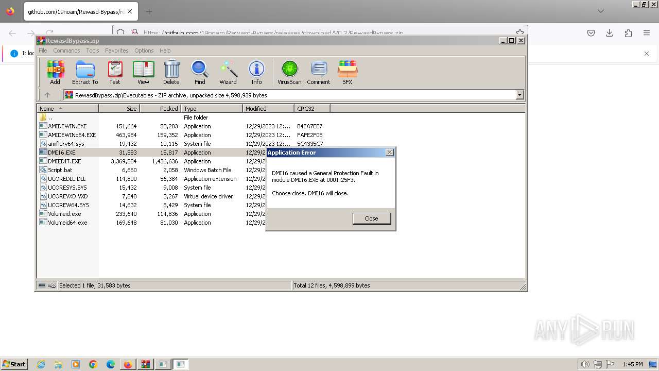Open Firefox Extensions icon

point(628,33)
